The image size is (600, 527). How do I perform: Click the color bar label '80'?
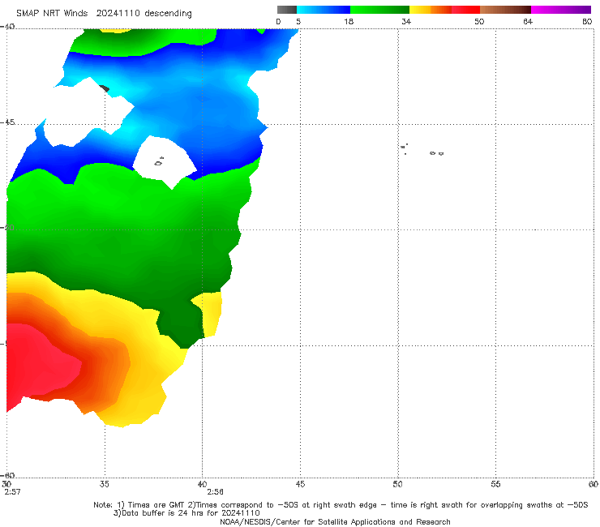point(587,21)
